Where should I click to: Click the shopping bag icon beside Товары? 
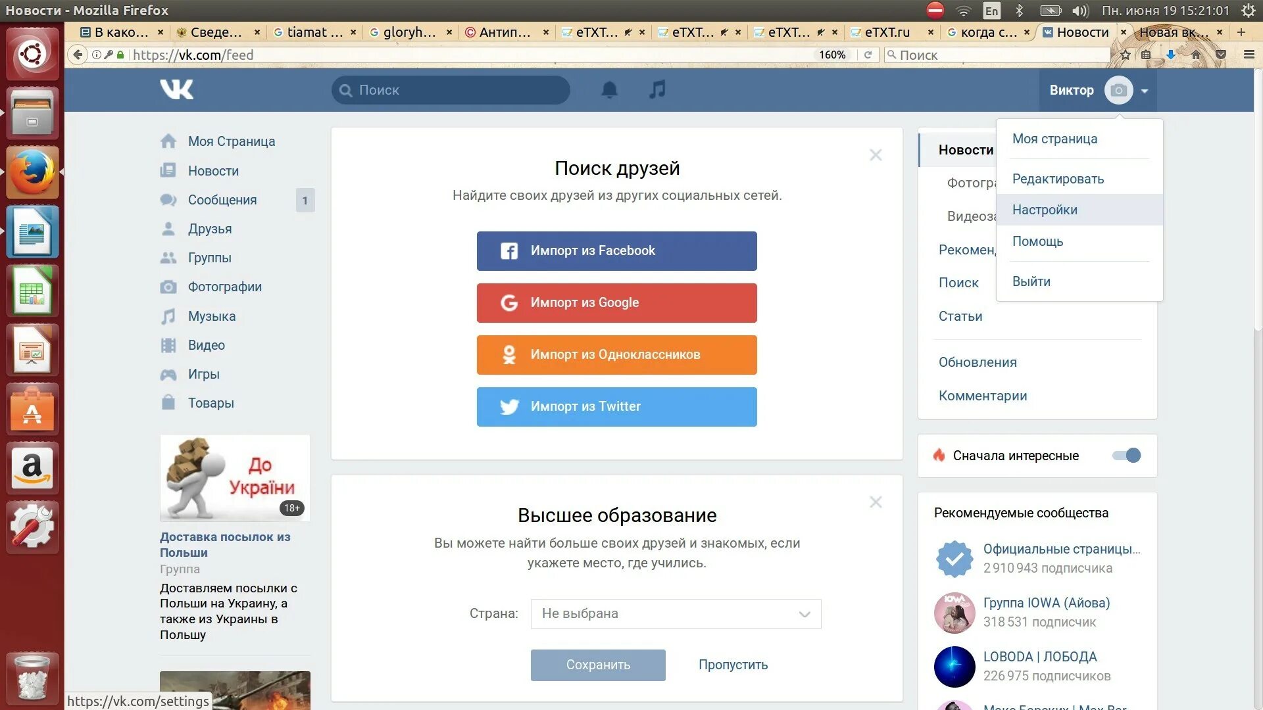coord(168,402)
